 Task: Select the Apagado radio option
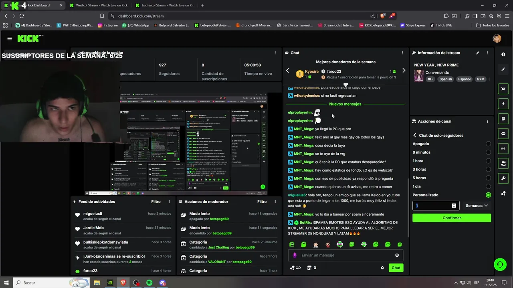point(488,144)
